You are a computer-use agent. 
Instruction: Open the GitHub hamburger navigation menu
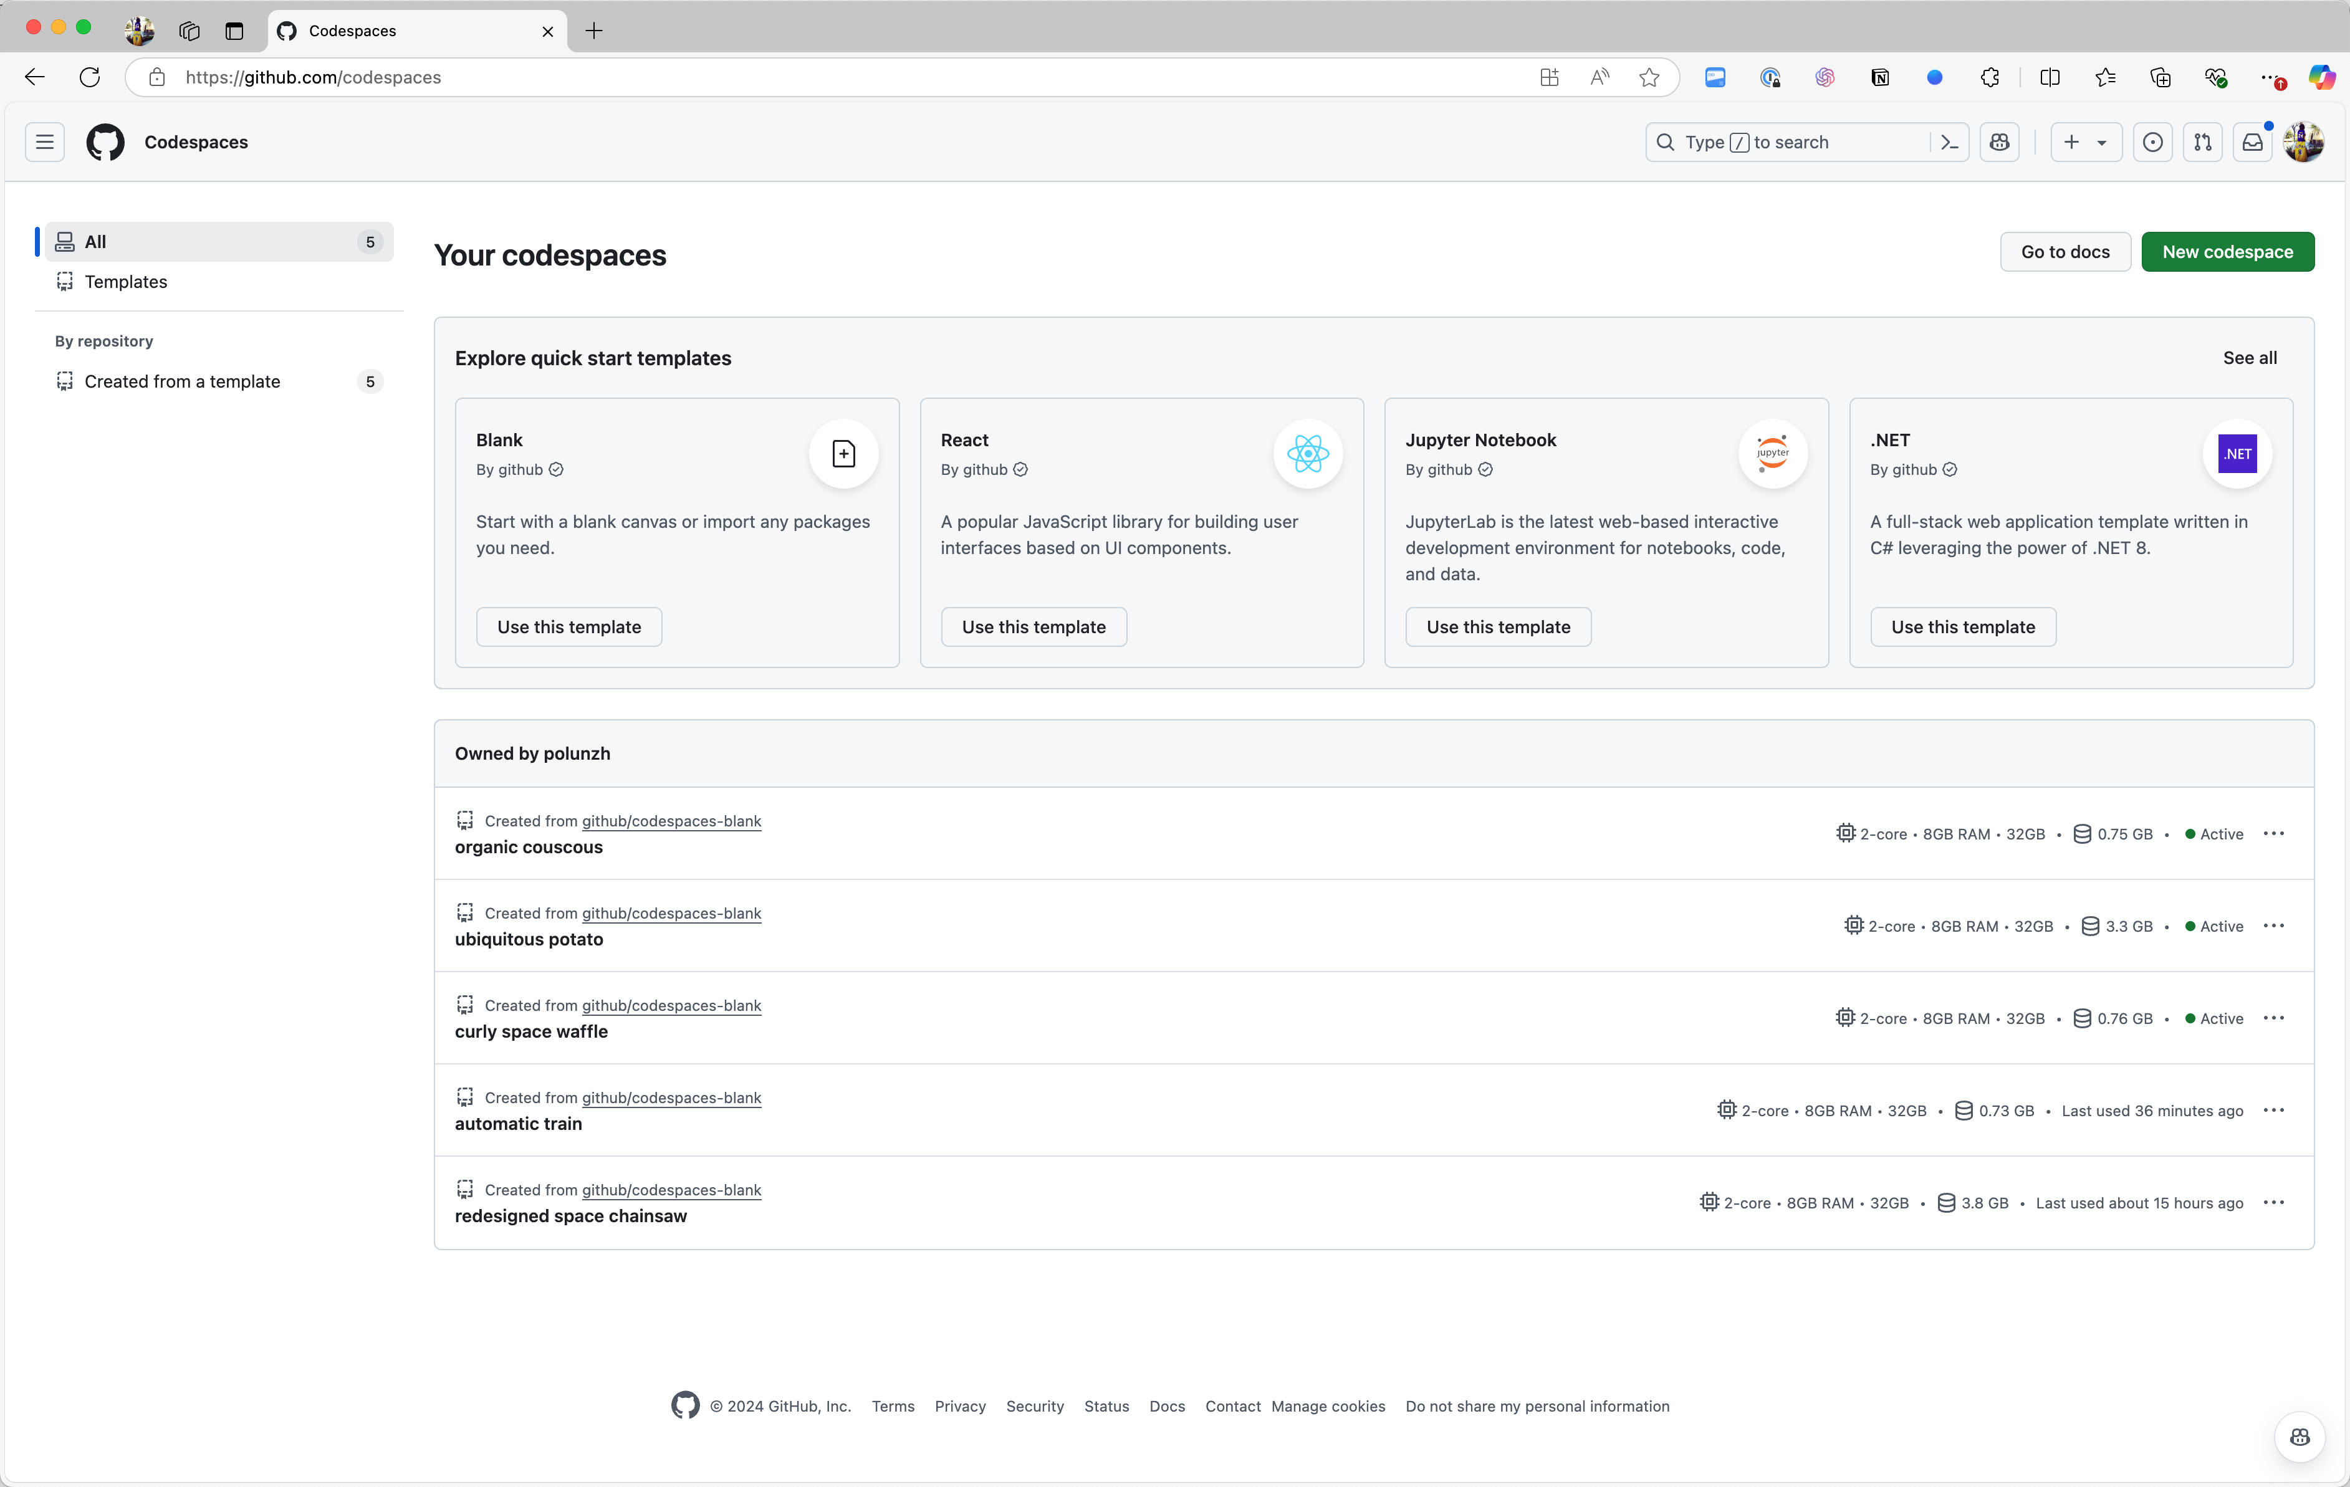pyautogui.click(x=45, y=143)
